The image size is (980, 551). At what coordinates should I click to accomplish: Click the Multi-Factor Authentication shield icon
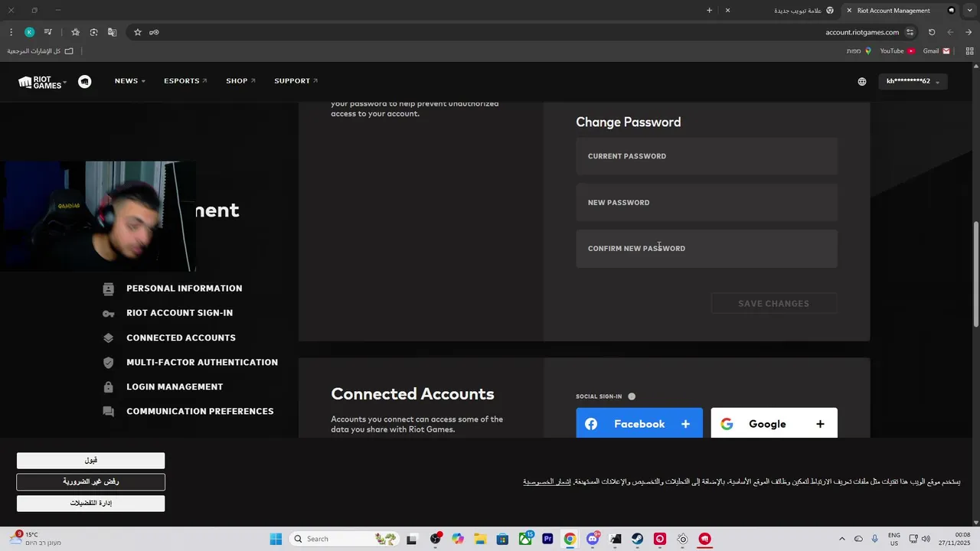click(x=109, y=363)
